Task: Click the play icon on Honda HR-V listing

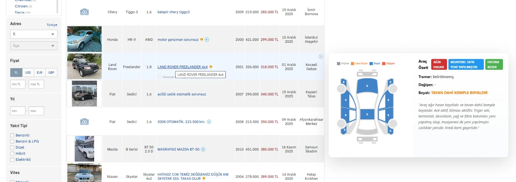Action: coord(207,40)
